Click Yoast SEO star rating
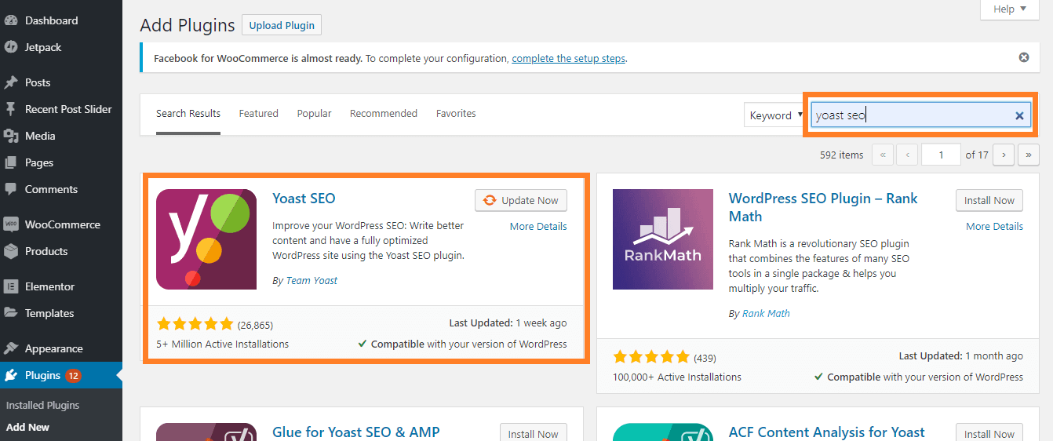This screenshot has width=1053, height=441. pyautogui.click(x=195, y=323)
